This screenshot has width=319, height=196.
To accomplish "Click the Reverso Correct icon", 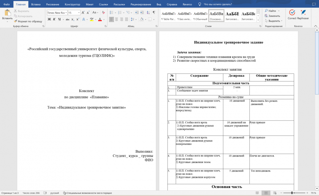I will [x=292, y=14].
